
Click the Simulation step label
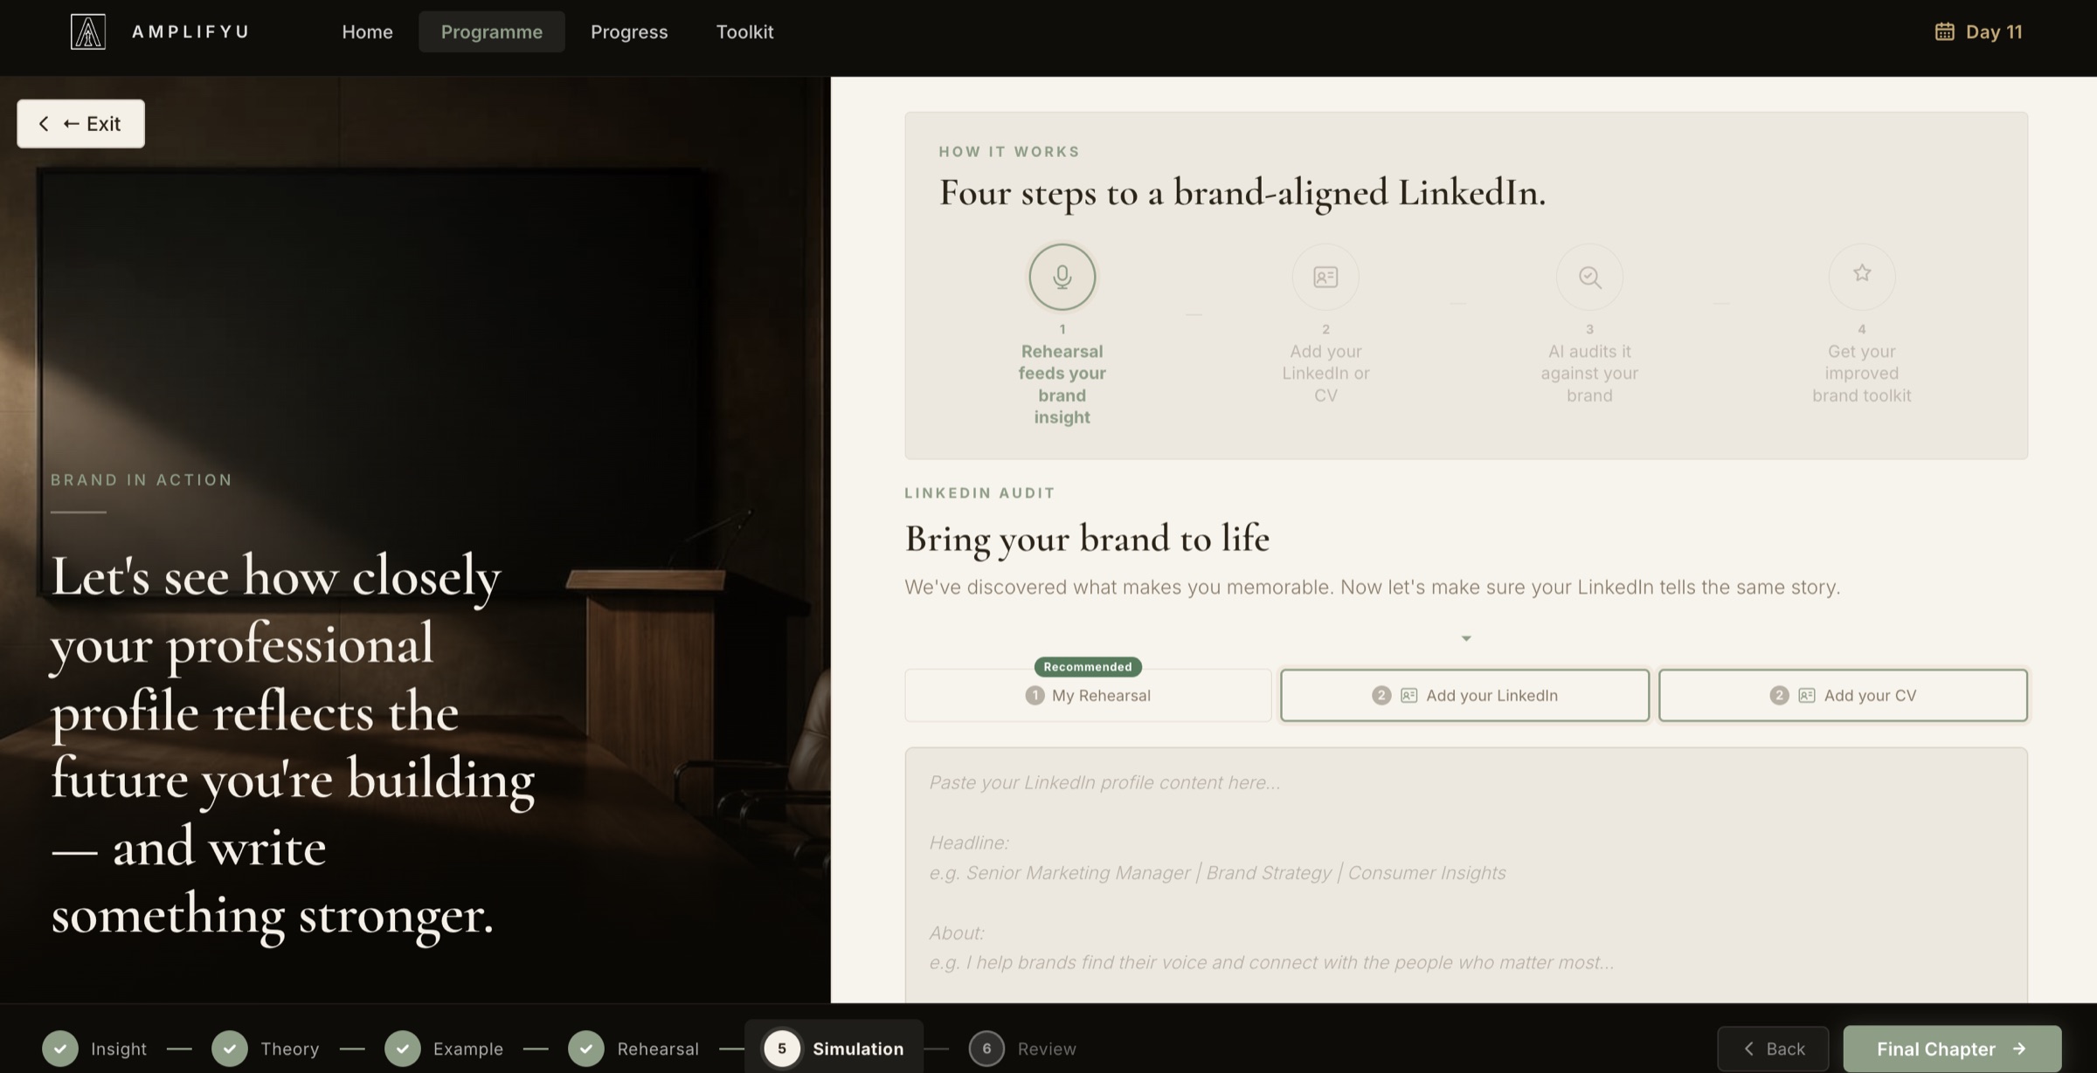point(858,1049)
